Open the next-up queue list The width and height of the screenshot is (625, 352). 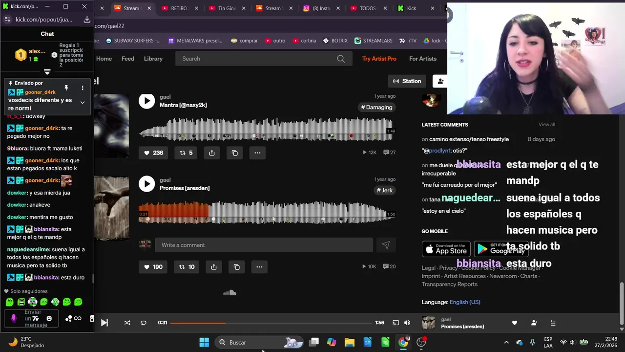click(x=553, y=323)
